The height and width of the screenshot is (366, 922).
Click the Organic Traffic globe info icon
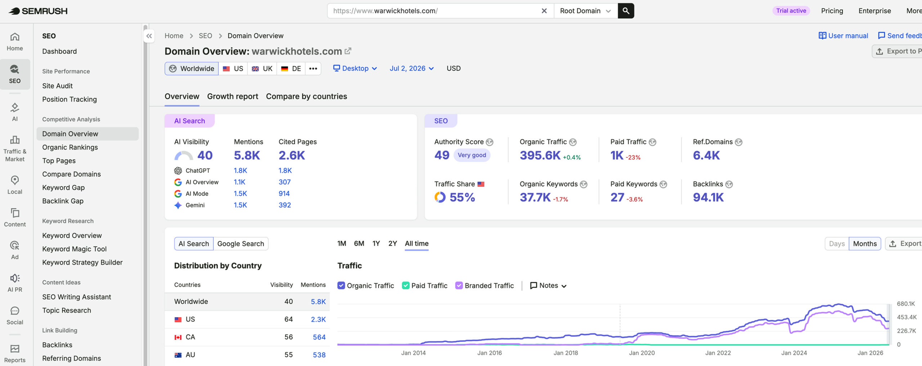tap(573, 142)
